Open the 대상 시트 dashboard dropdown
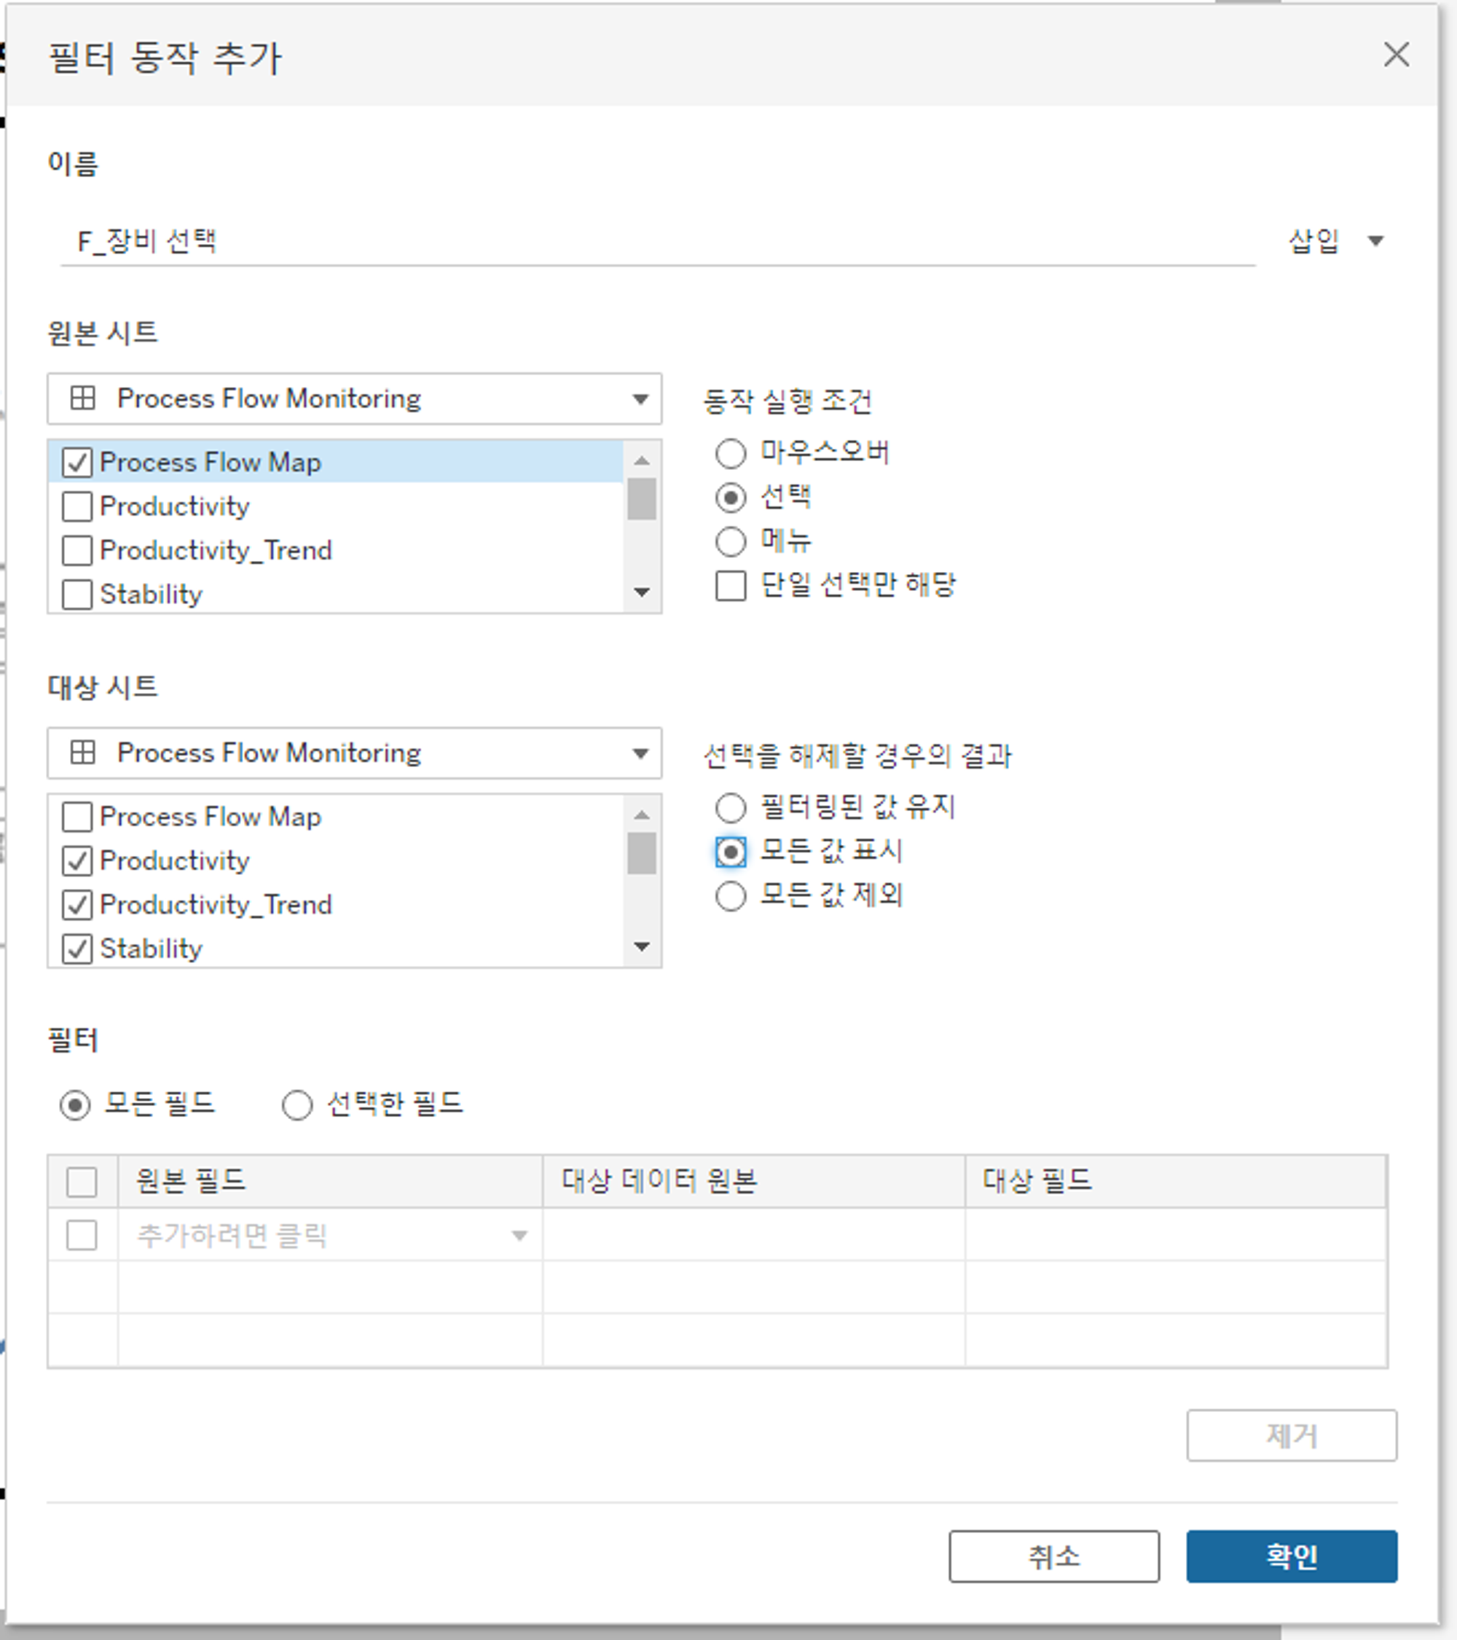The height and width of the screenshot is (1640, 1457). 354,753
